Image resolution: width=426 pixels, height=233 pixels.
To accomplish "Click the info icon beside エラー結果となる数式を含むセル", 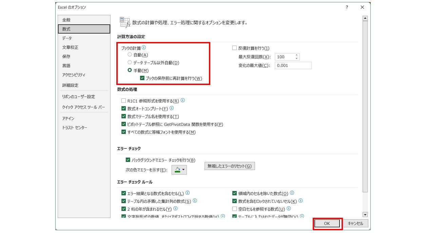I will coord(188,193).
